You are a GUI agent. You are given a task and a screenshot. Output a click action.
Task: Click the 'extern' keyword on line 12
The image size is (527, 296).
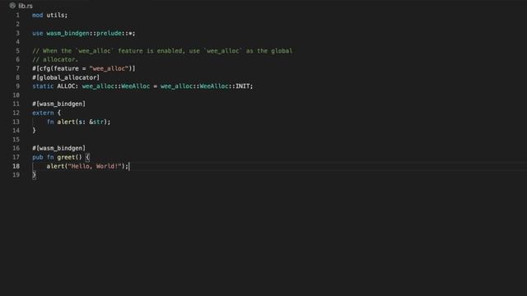click(43, 113)
